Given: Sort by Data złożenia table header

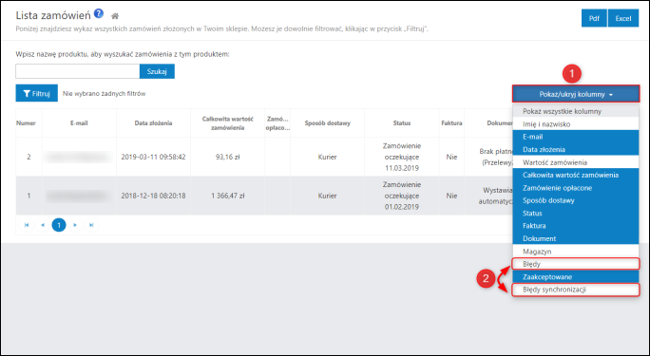Looking at the screenshot, I should tap(153, 123).
